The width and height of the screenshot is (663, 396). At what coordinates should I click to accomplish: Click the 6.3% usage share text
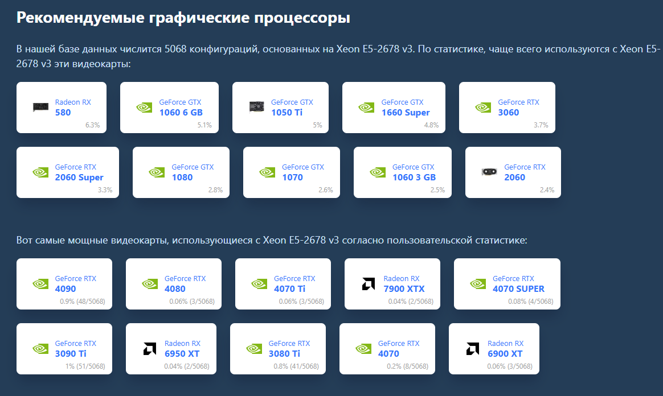[93, 125]
